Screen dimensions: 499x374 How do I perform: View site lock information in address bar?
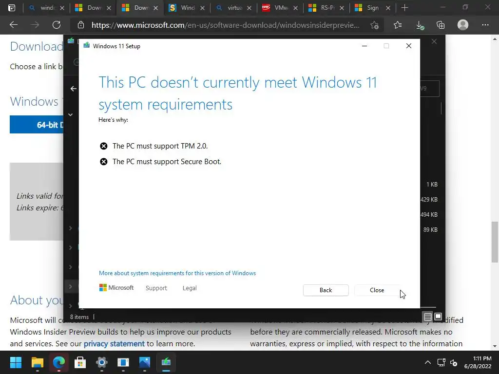click(81, 25)
